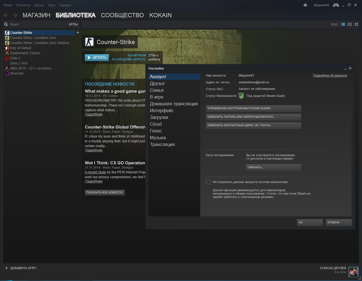
Task: Click the ОТМЕНА button
Action: click(x=339, y=223)
